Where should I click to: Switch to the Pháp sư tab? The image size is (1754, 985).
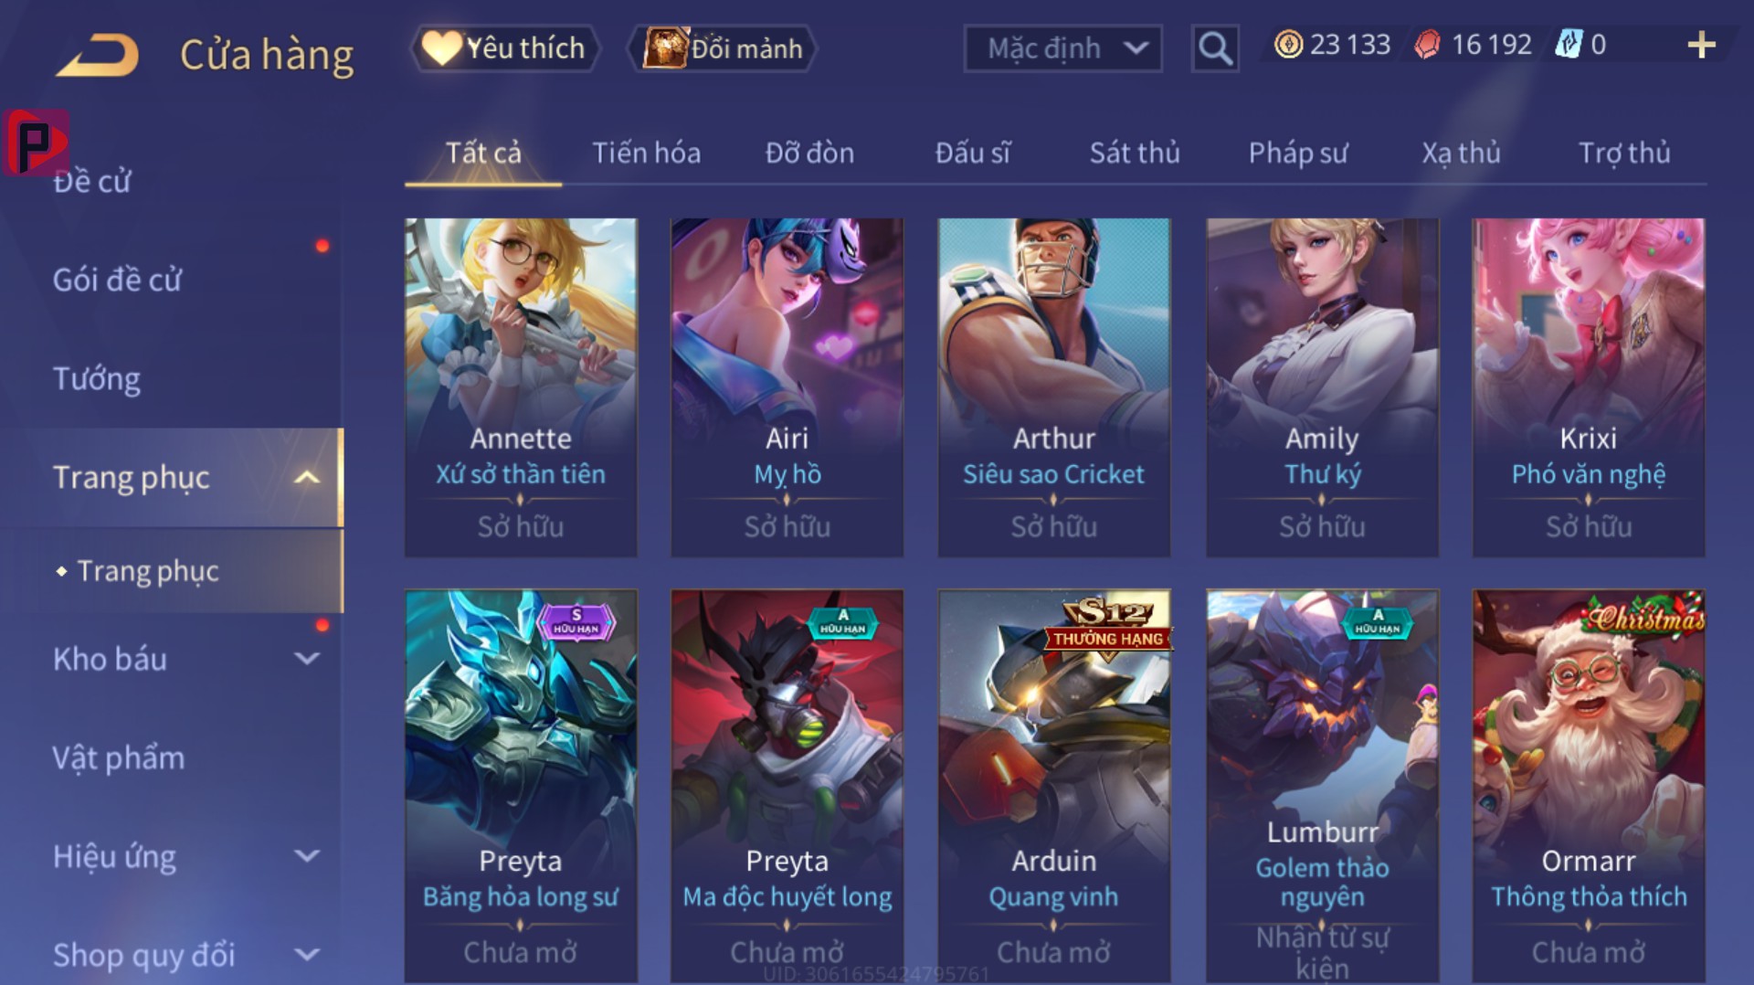coord(1297,153)
